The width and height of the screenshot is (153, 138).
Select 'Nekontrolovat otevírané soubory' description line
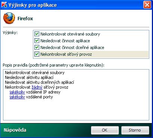[x=35, y=73]
